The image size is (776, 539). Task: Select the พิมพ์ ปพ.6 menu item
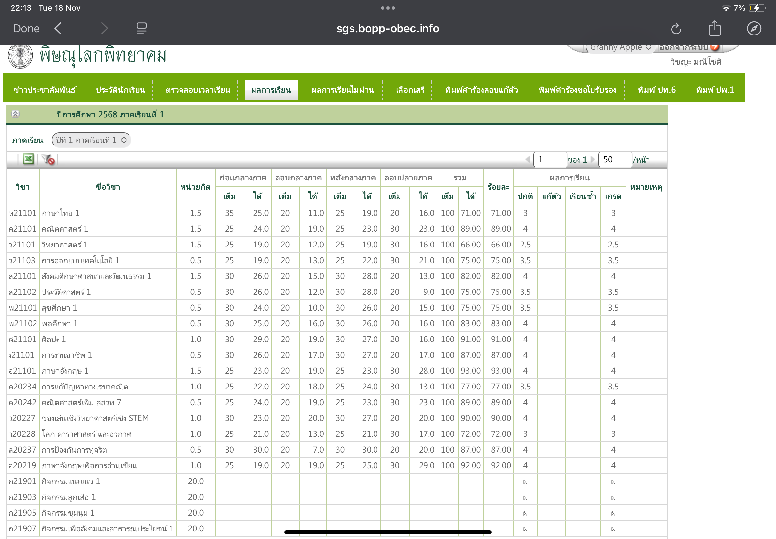coord(656,90)
